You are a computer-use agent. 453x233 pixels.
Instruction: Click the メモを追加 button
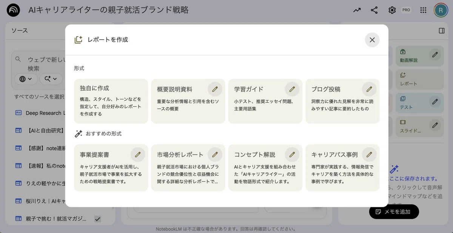click(x=394, y=211)
